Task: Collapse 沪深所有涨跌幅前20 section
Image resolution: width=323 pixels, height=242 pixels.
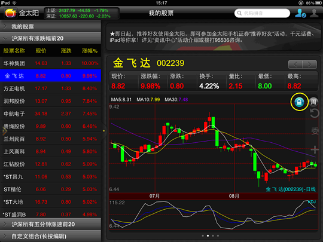Action: click(x=50, y=38)
